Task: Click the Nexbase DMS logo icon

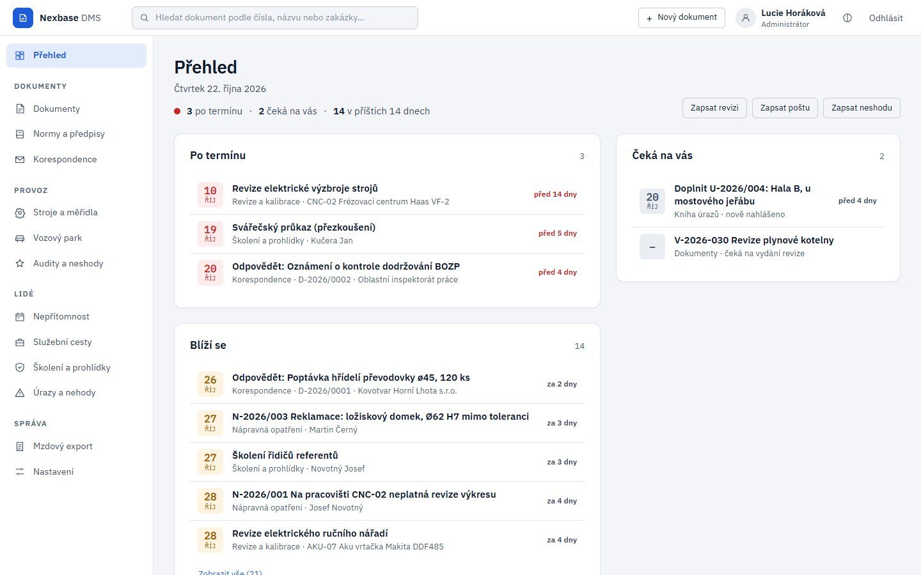Action: coord(23,18)
